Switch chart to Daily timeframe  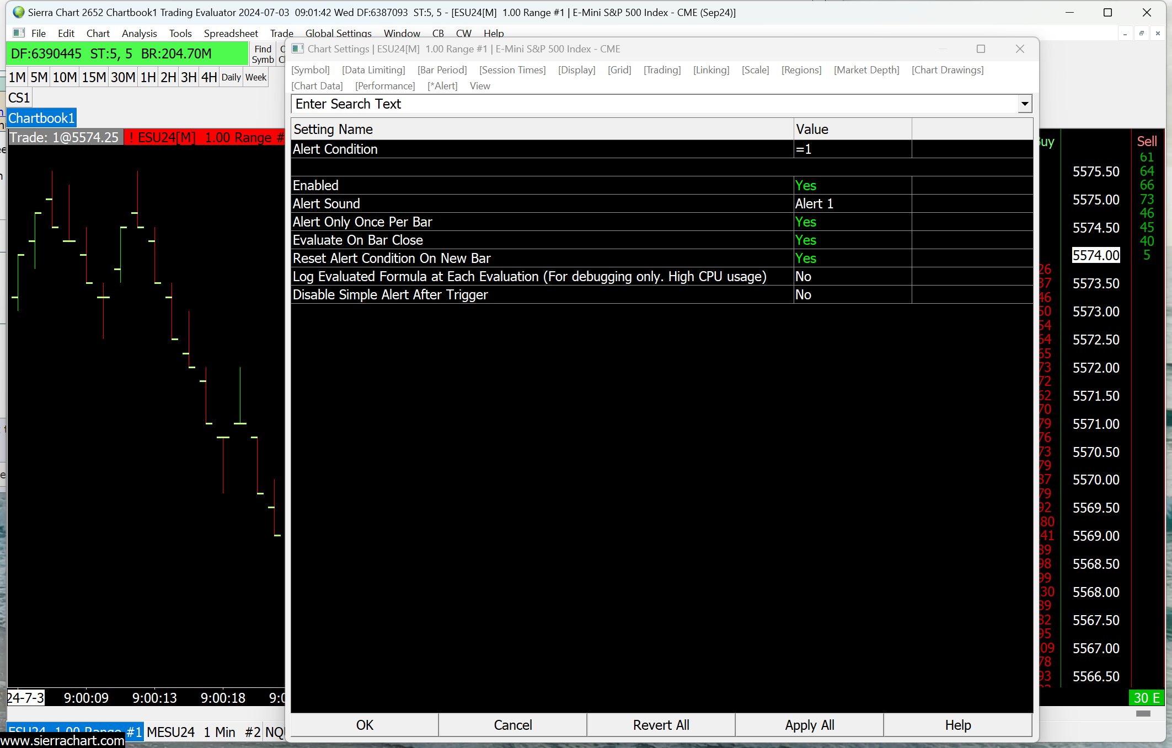[x=231, y=77]
